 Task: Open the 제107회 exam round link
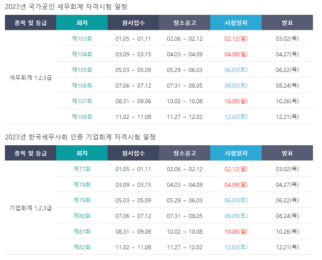click(x=82, y=101)
